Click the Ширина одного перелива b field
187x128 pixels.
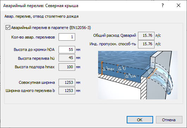[67, 91]
